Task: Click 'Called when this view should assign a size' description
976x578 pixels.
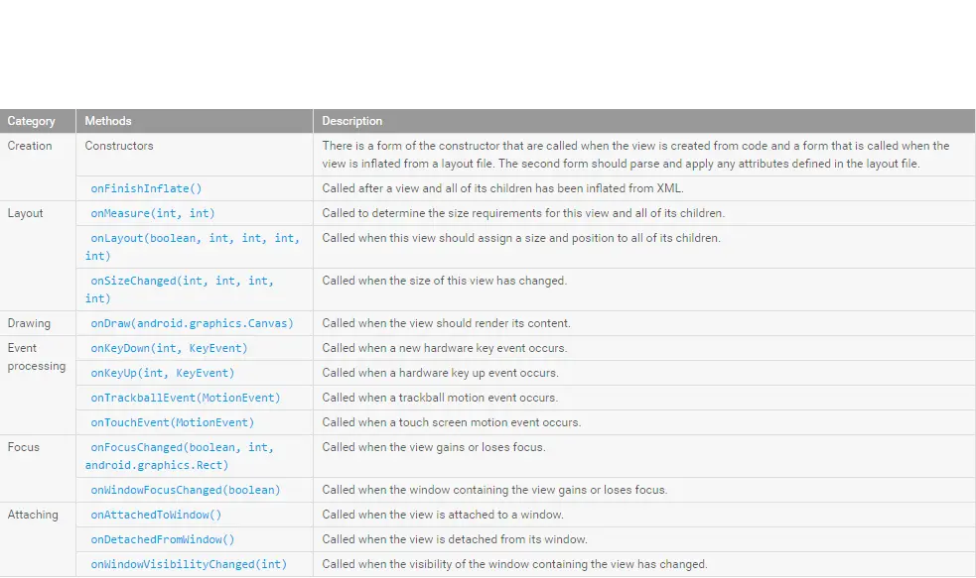Action: (x=521, y=238)
